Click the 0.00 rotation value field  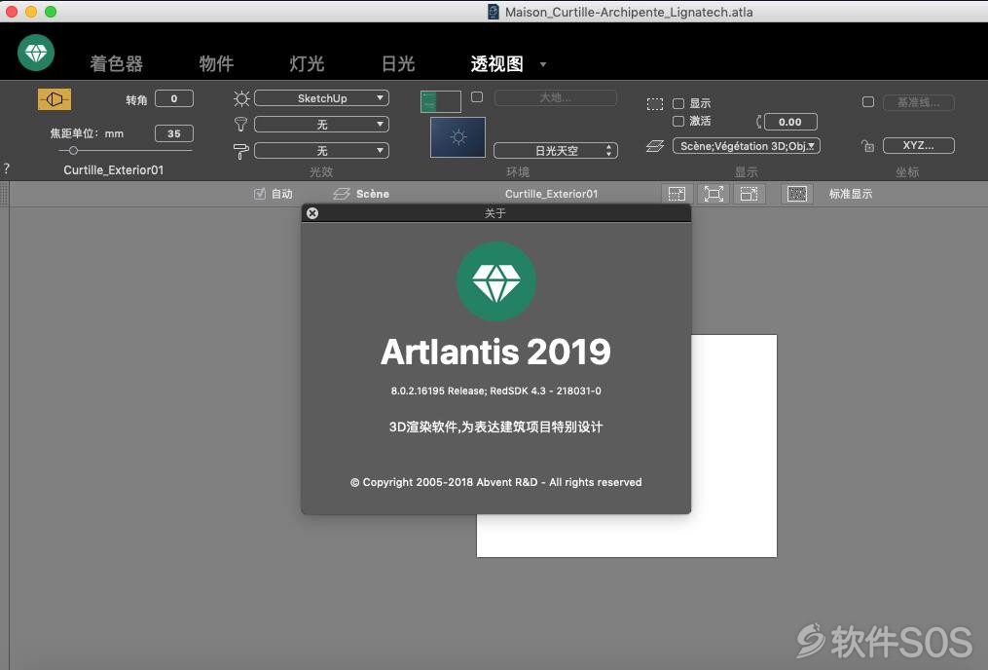[790, 122]
